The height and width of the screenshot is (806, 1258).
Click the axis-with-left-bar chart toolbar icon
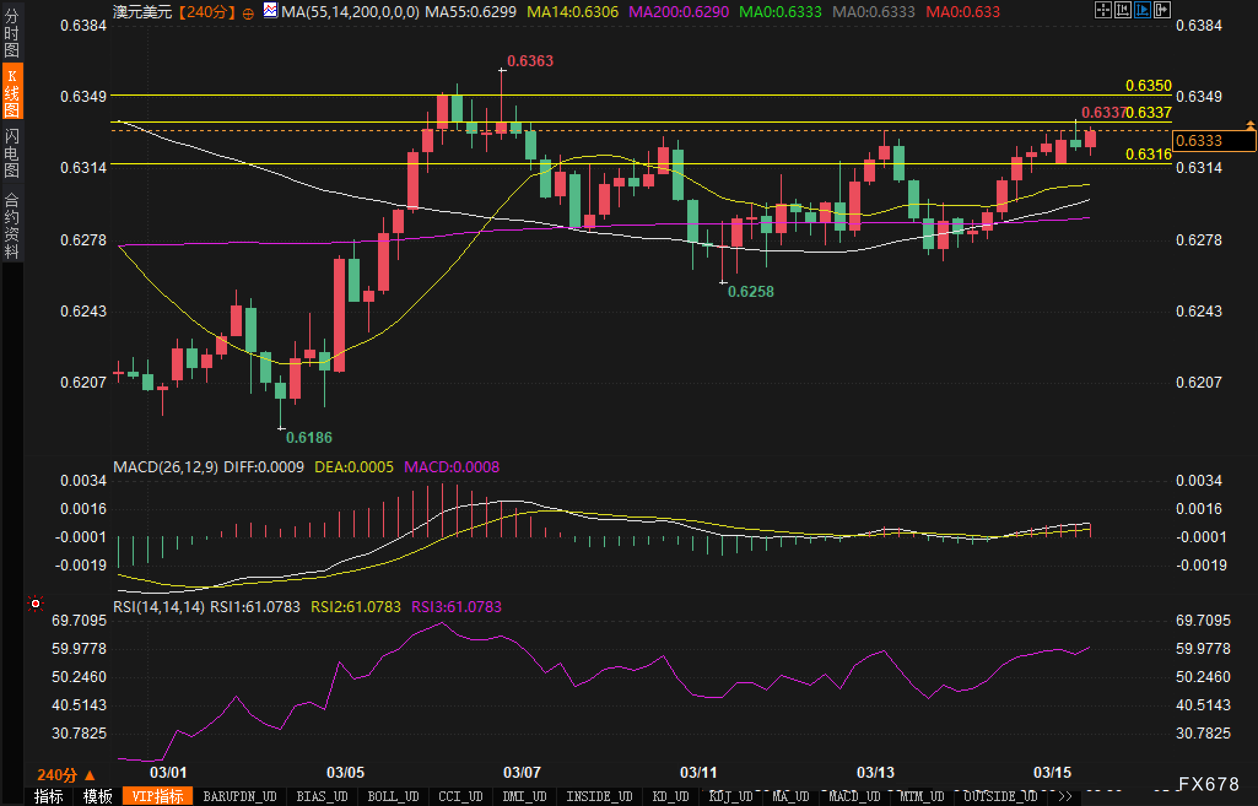pos(1122,10)
